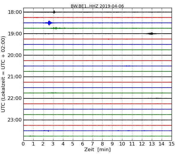
Task: Click the y-axis label UTC (Lokalzeit = UTC + 02:00)
Action: [3, 74]
